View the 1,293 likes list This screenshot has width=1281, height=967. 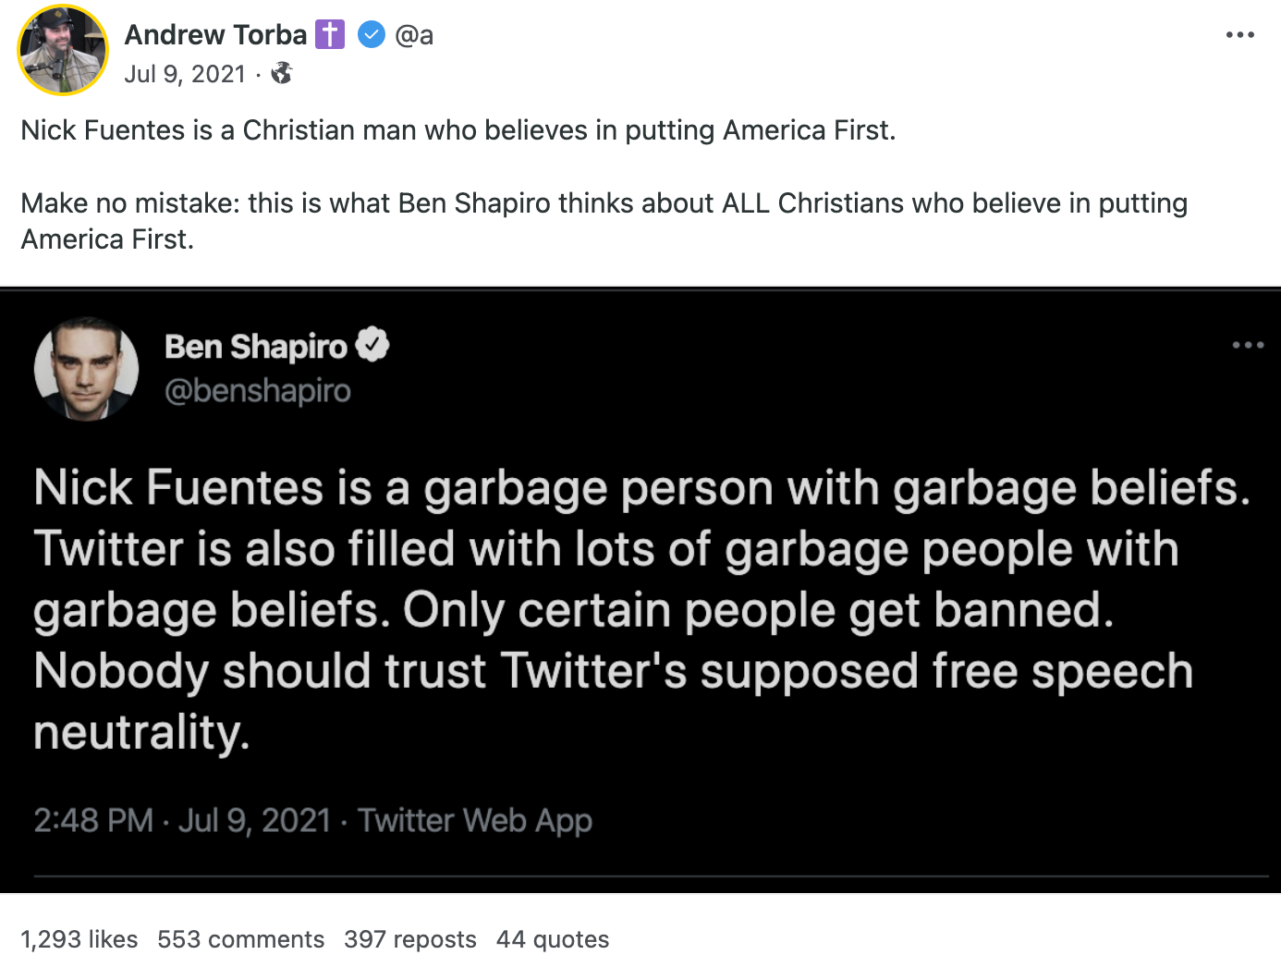(79, 939)
